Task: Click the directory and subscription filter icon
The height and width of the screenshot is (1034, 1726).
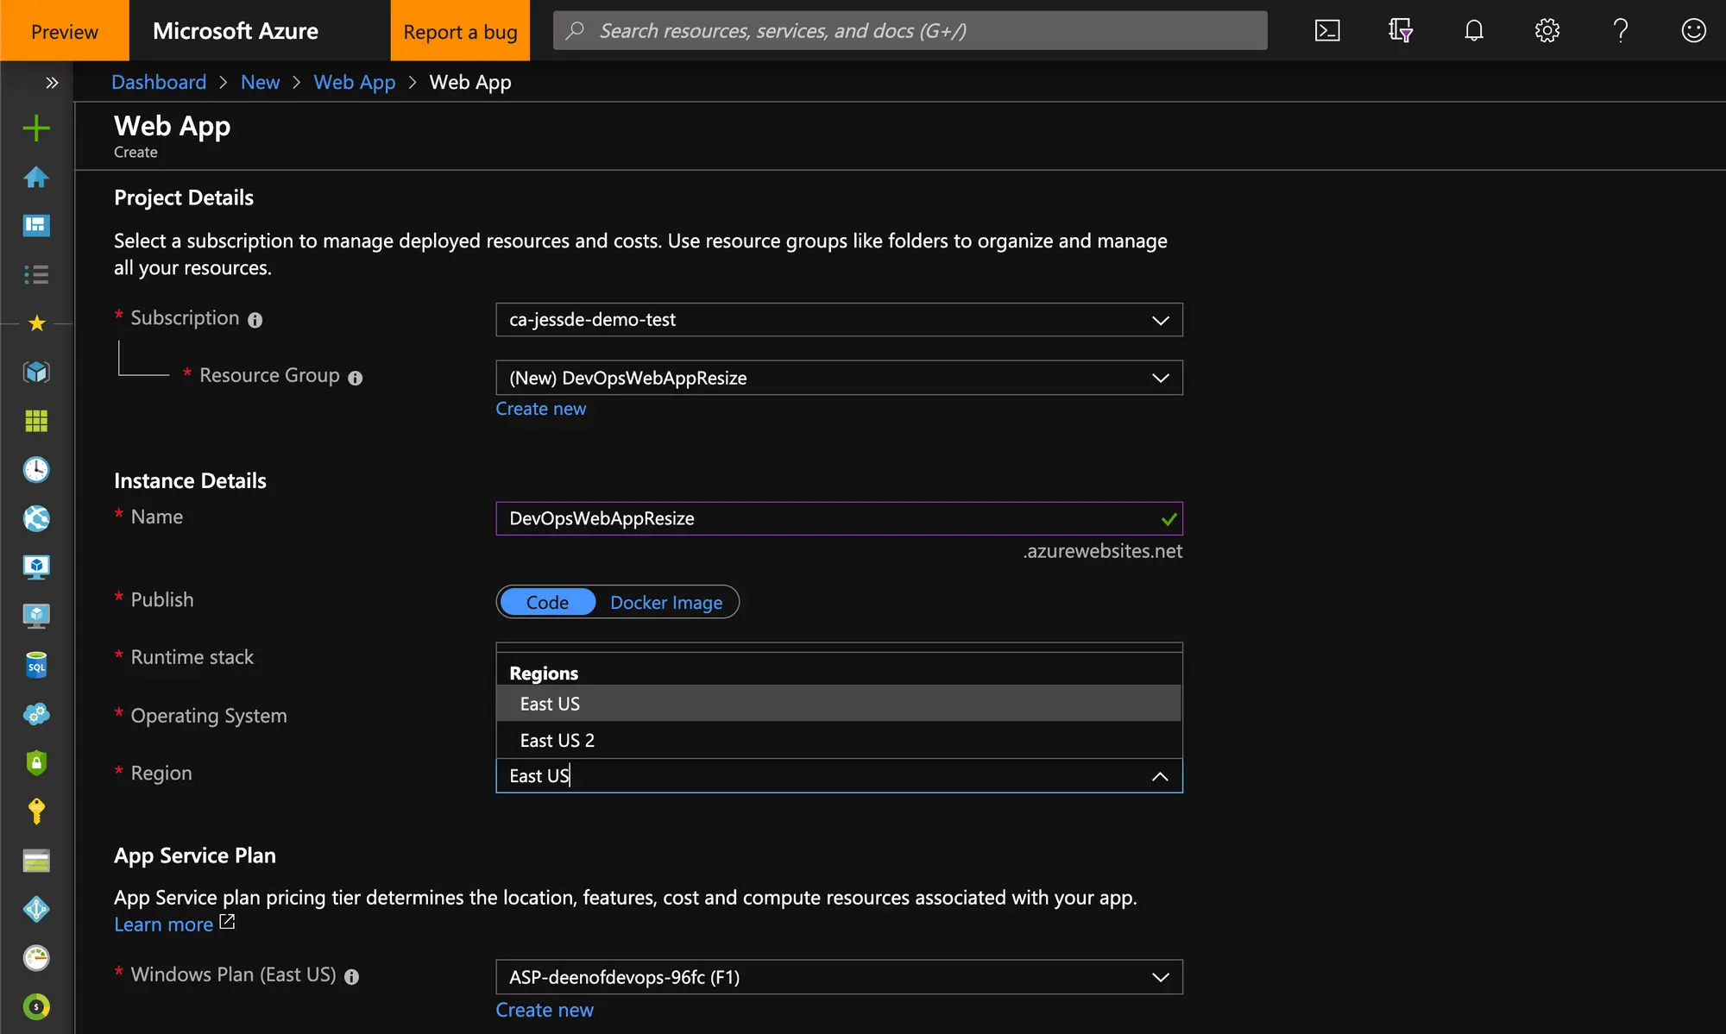Action: point(1400,31)
